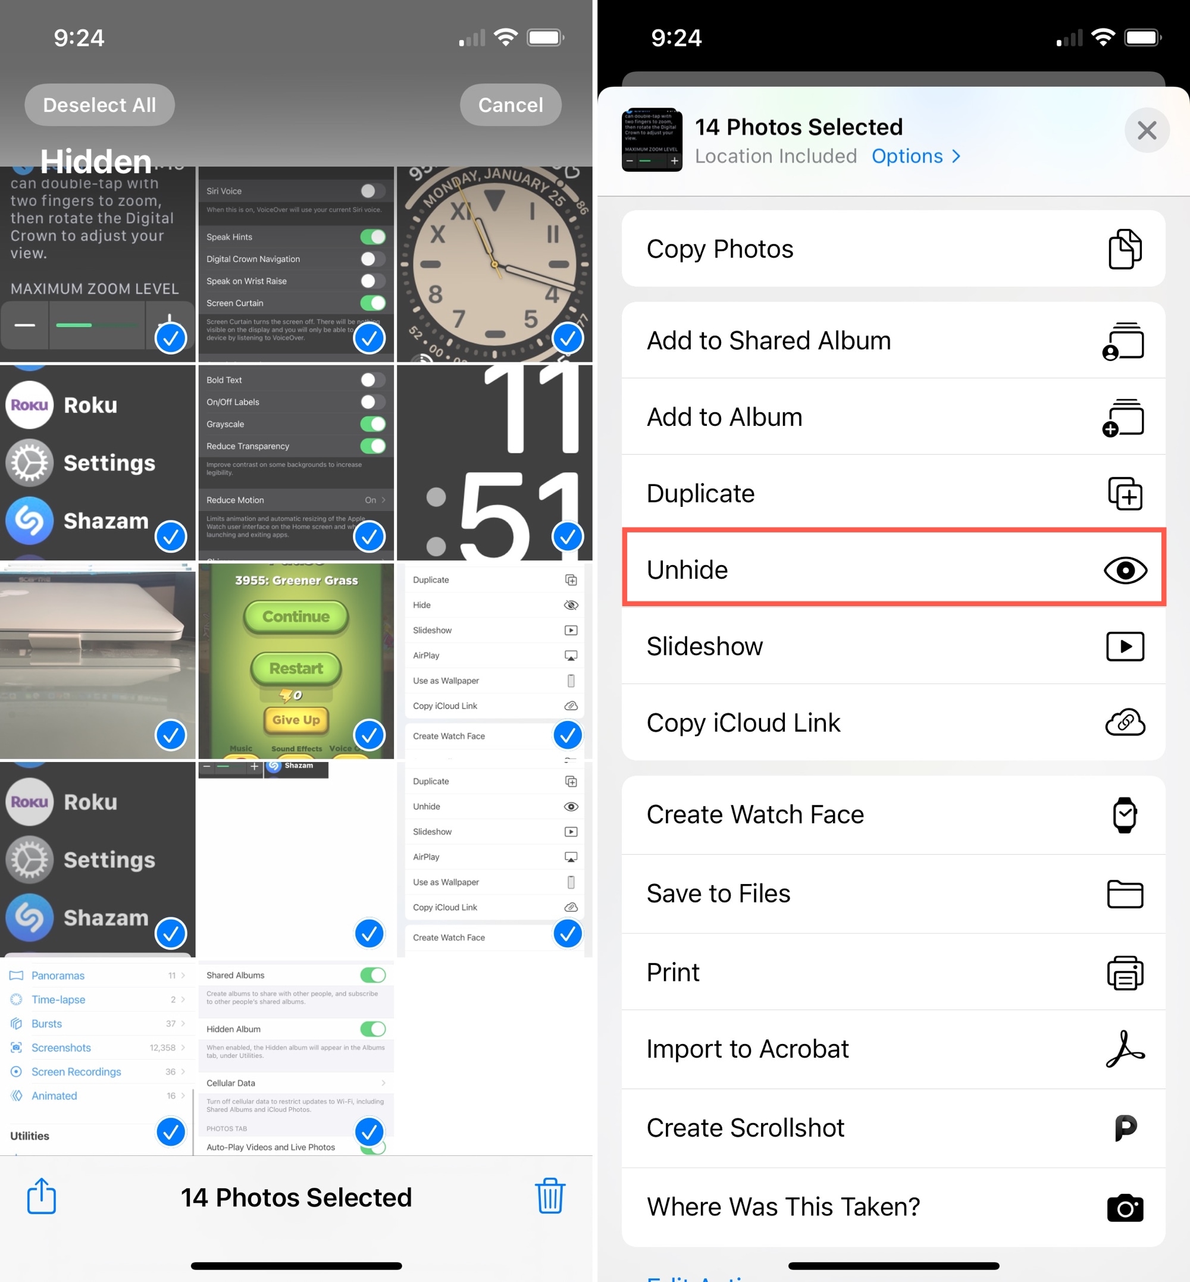1190x1282 pixels.
Task: Click the Cancel button
Action: [x=509, y=105]
